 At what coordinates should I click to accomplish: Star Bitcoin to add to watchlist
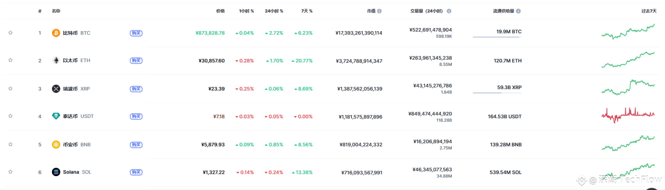click(10, 33)
